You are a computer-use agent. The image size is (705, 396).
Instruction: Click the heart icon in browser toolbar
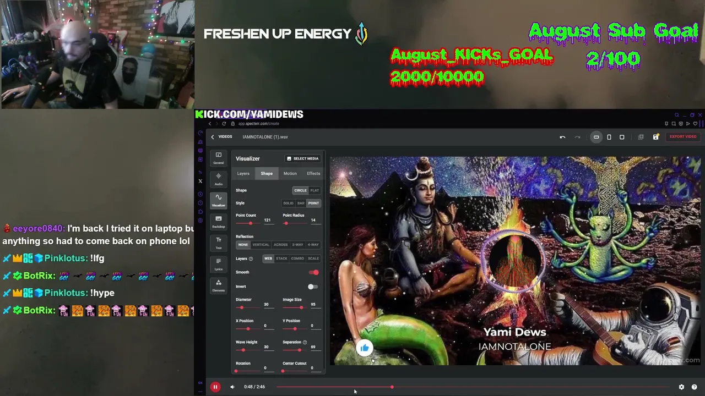[x=695, y=124]
